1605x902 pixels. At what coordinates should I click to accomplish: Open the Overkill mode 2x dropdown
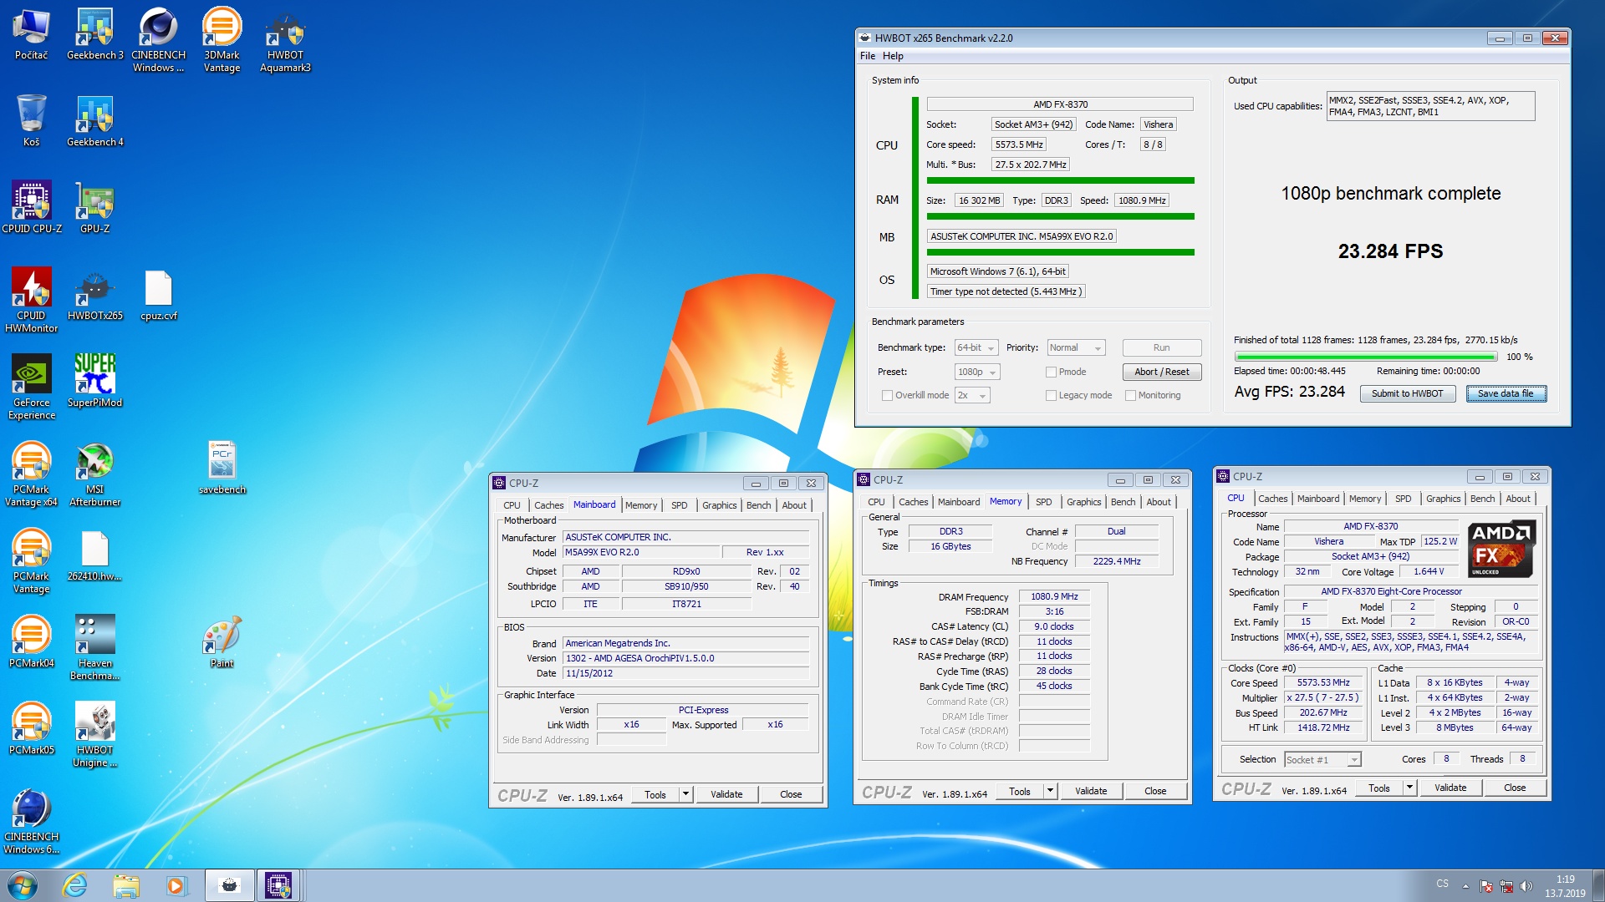click(973, 396)
